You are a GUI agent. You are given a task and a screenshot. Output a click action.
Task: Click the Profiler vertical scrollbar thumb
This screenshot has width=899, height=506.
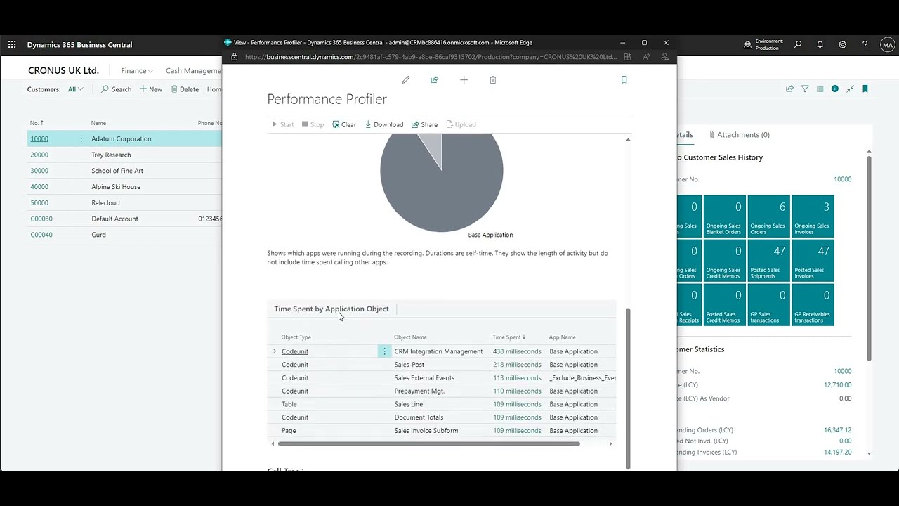[628, 388]
